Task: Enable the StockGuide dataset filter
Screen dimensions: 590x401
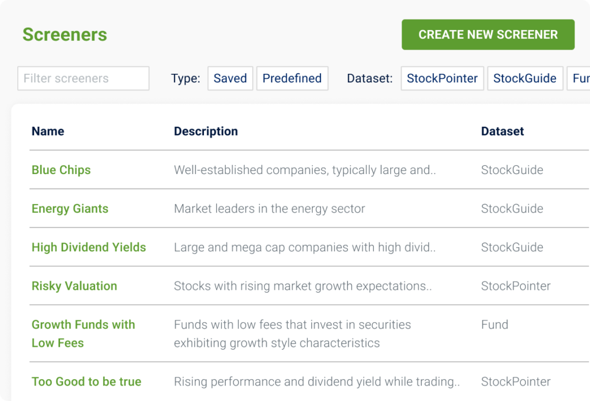Action: [525, 78]
